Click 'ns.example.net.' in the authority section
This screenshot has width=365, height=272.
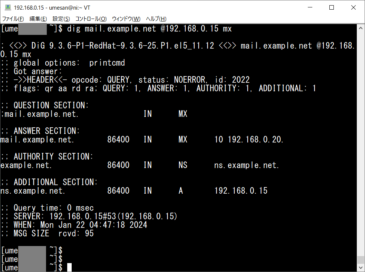pyautogui.click(x=246, y=165)
